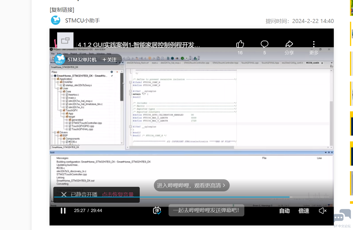Click the STM32单片机 channel avatar
This screenshot has height=230, width=353.
(60, 60)
